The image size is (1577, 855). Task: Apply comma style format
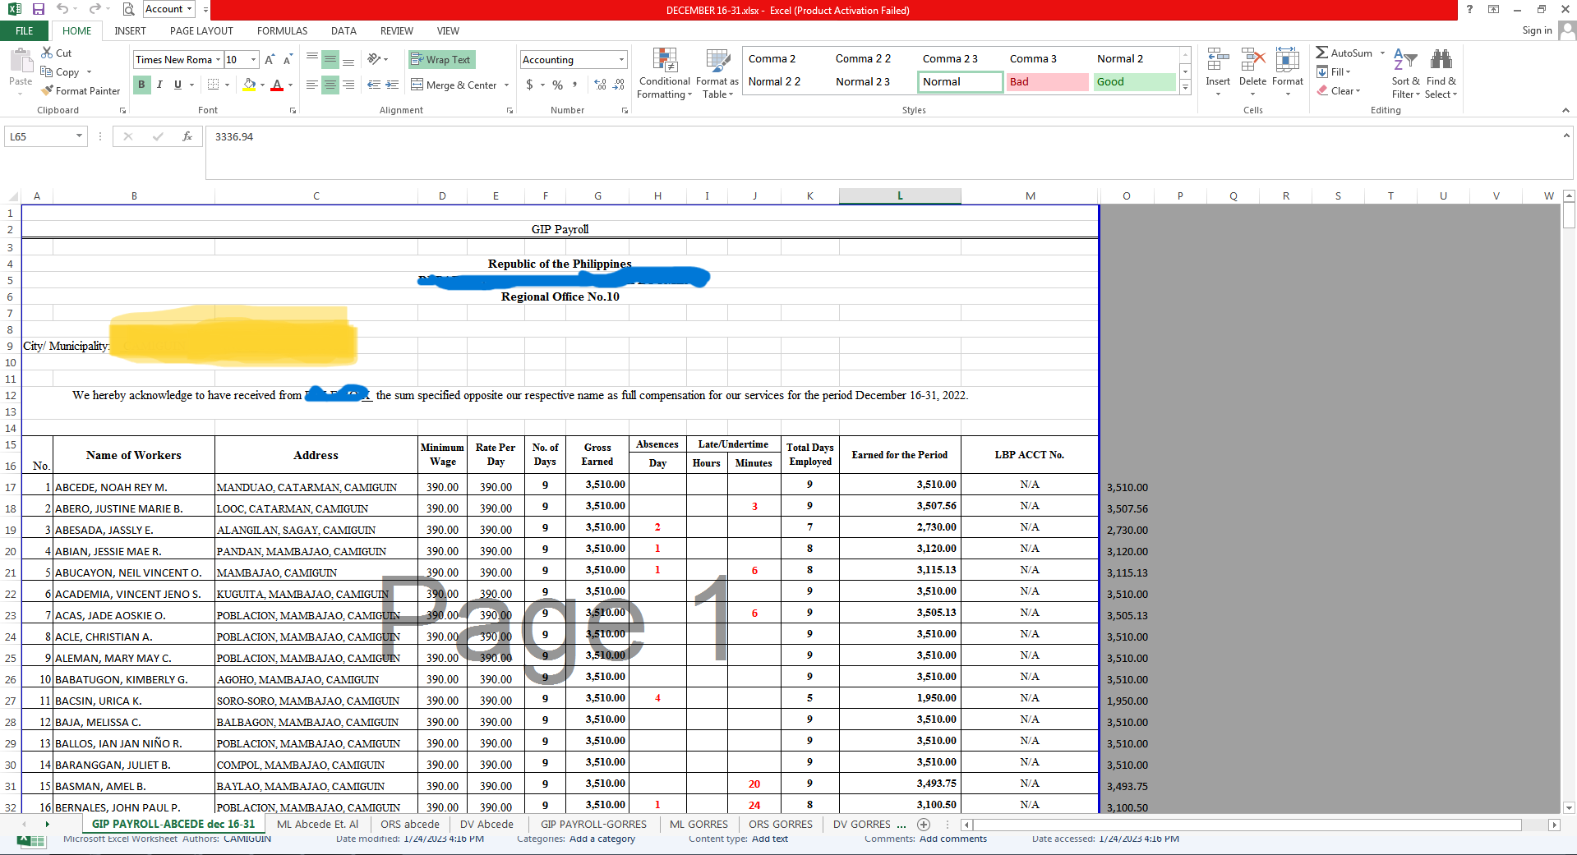574,85
